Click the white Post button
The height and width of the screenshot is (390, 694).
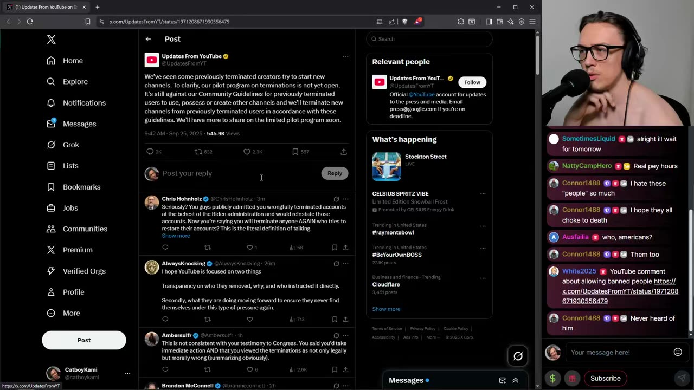click(84, 340)
